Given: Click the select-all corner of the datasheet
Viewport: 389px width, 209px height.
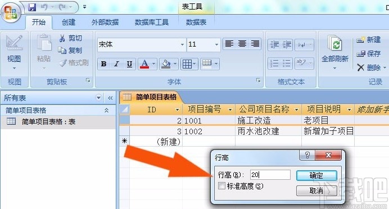Looking at the screenshot, I should coord(125,110).
